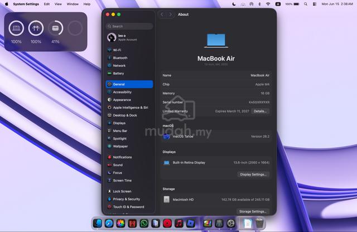This screenshot has width=357, height=232.
Task: Select Network in the settings sidebar
Action: (129, 66)
